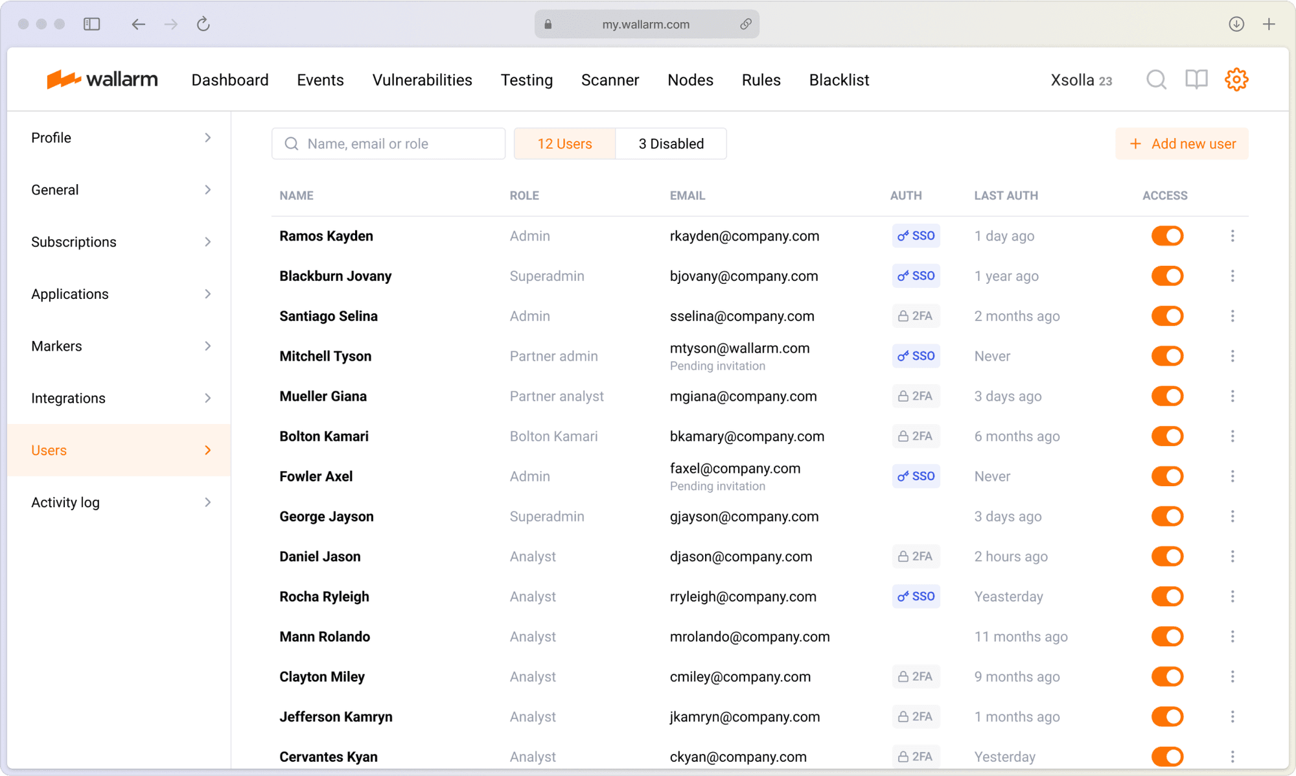Switch to the 3 Disabled tab
This screenshot has height=776, width=1296.
point(671,144)
